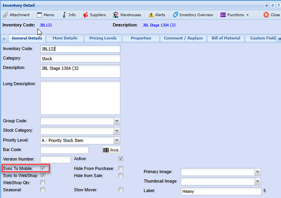Image resolution: width=281 pixels, height=198 pixels.
Task: Enable the Seasonal checkbox
Action: 43,190
